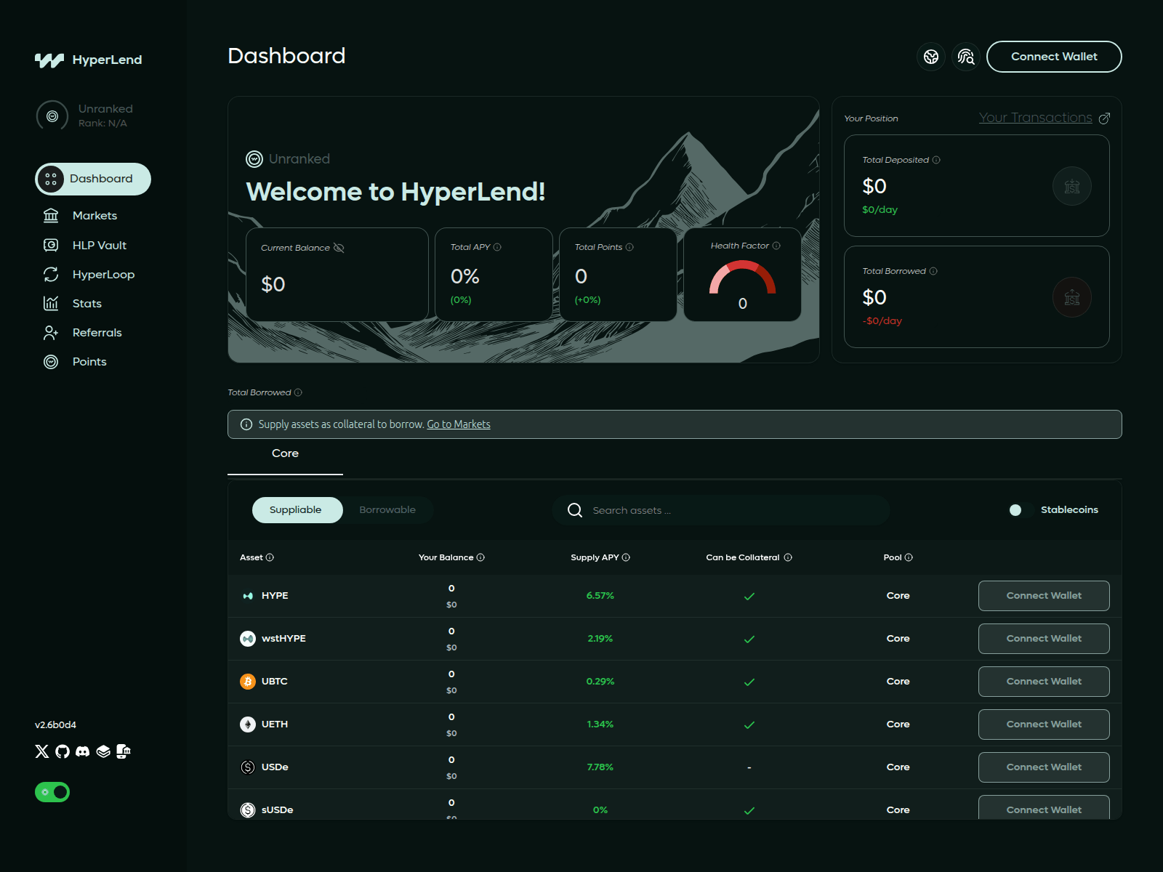The width and height of the screenshot is (1163, 872).
Task: Open the X (Twitter) social link
Action: click(42, 751)
